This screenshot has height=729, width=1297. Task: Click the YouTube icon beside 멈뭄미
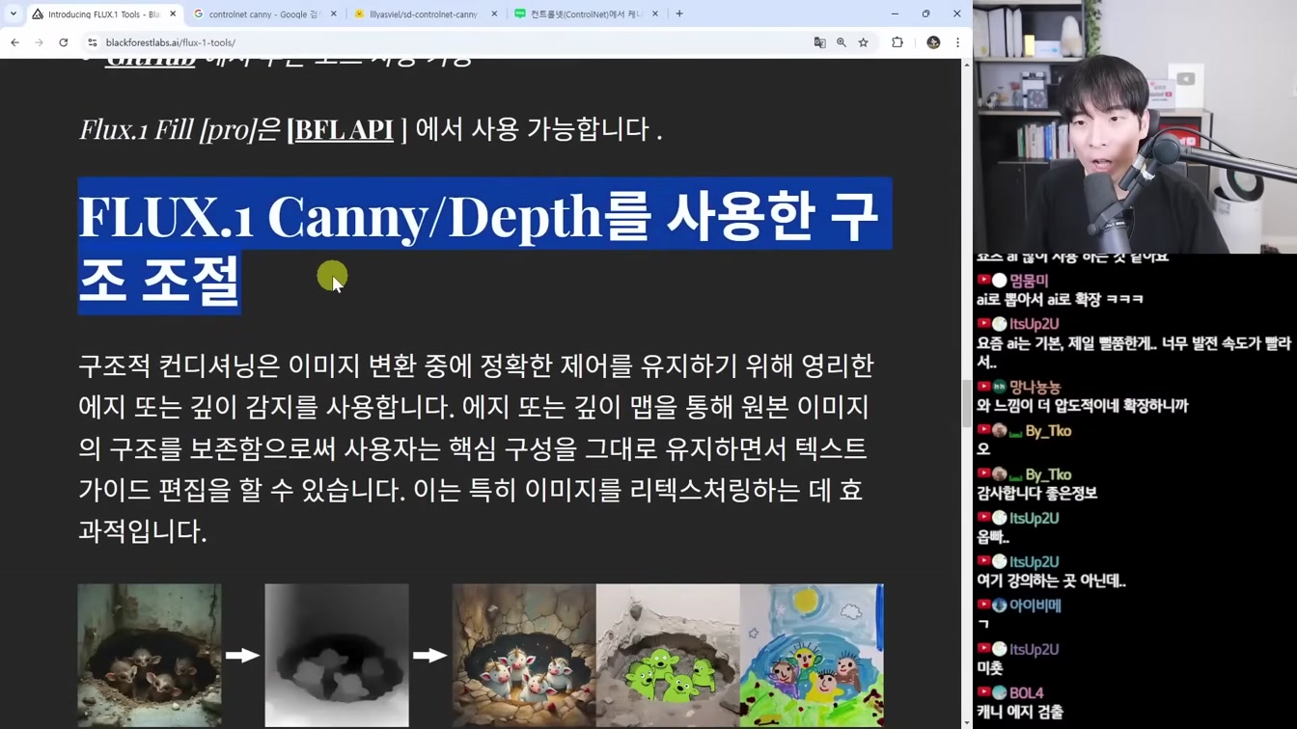(983, 280)
